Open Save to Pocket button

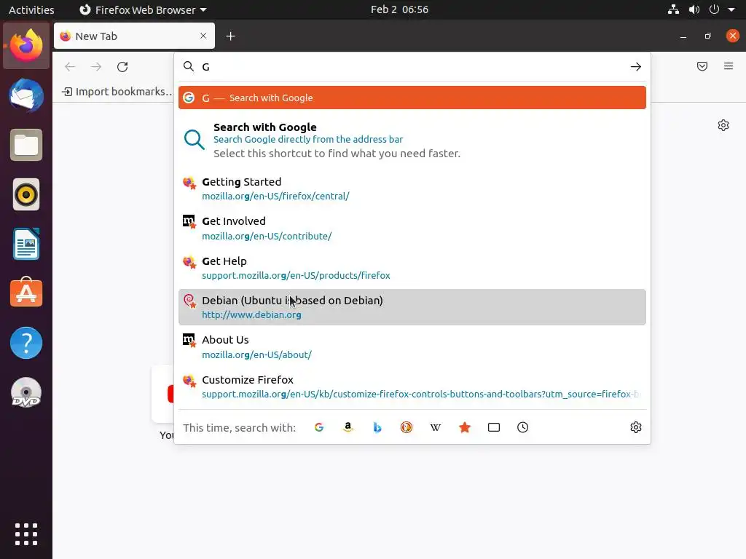click(702, 66)
